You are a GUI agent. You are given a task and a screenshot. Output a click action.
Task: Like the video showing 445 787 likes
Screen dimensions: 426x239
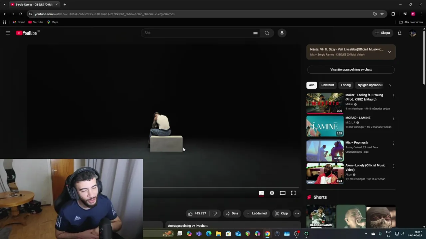pyautogui.click(x=197, y=213)
